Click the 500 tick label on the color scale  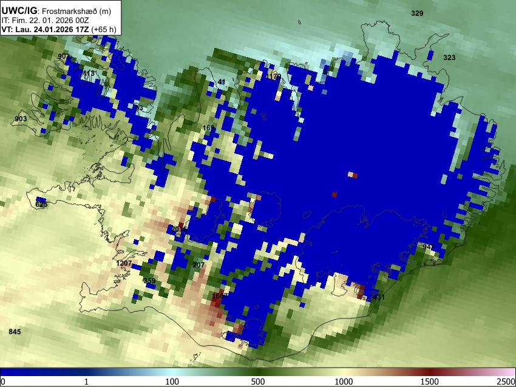click(258, 382)
